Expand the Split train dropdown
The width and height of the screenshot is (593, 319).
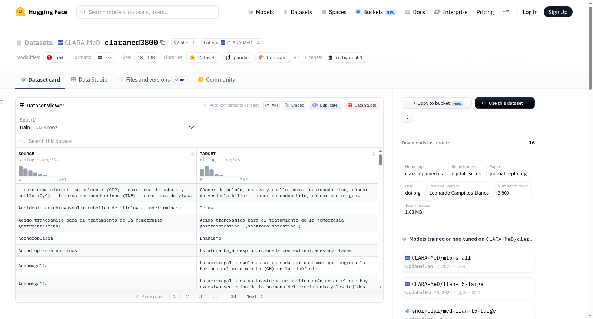[x=107, y=123]
